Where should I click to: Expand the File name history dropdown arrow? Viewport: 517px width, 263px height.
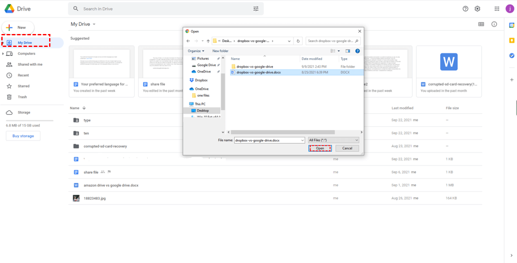pos(302,140)
